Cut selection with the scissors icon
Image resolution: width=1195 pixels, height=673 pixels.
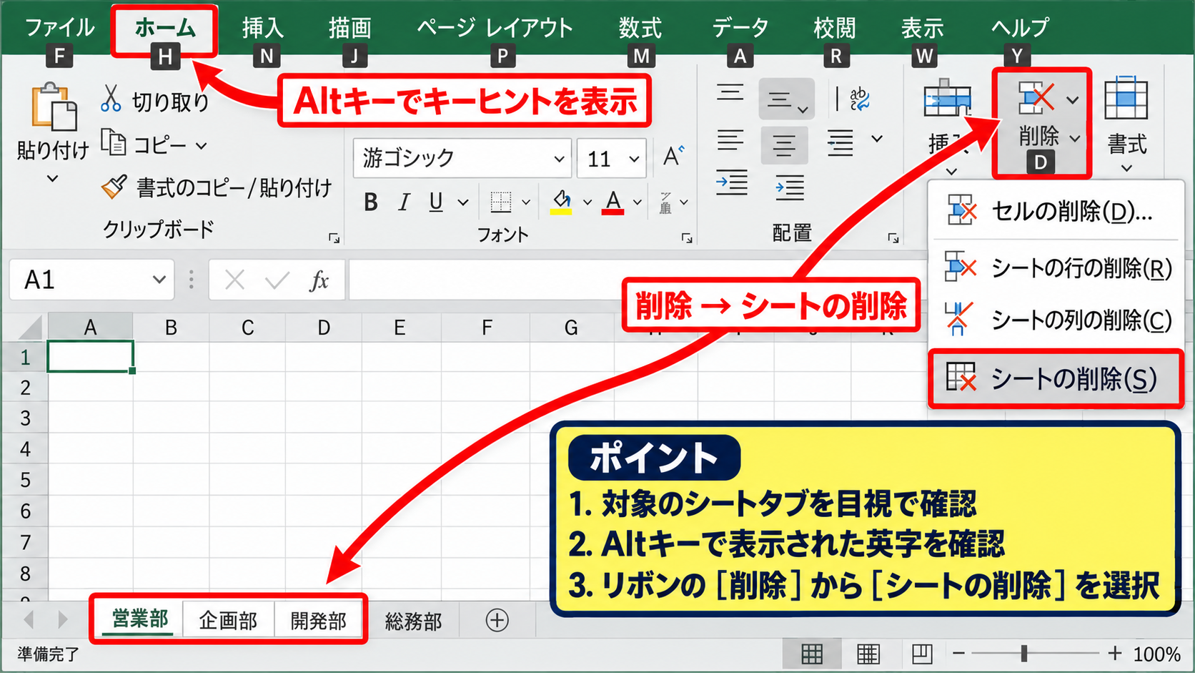111,99
